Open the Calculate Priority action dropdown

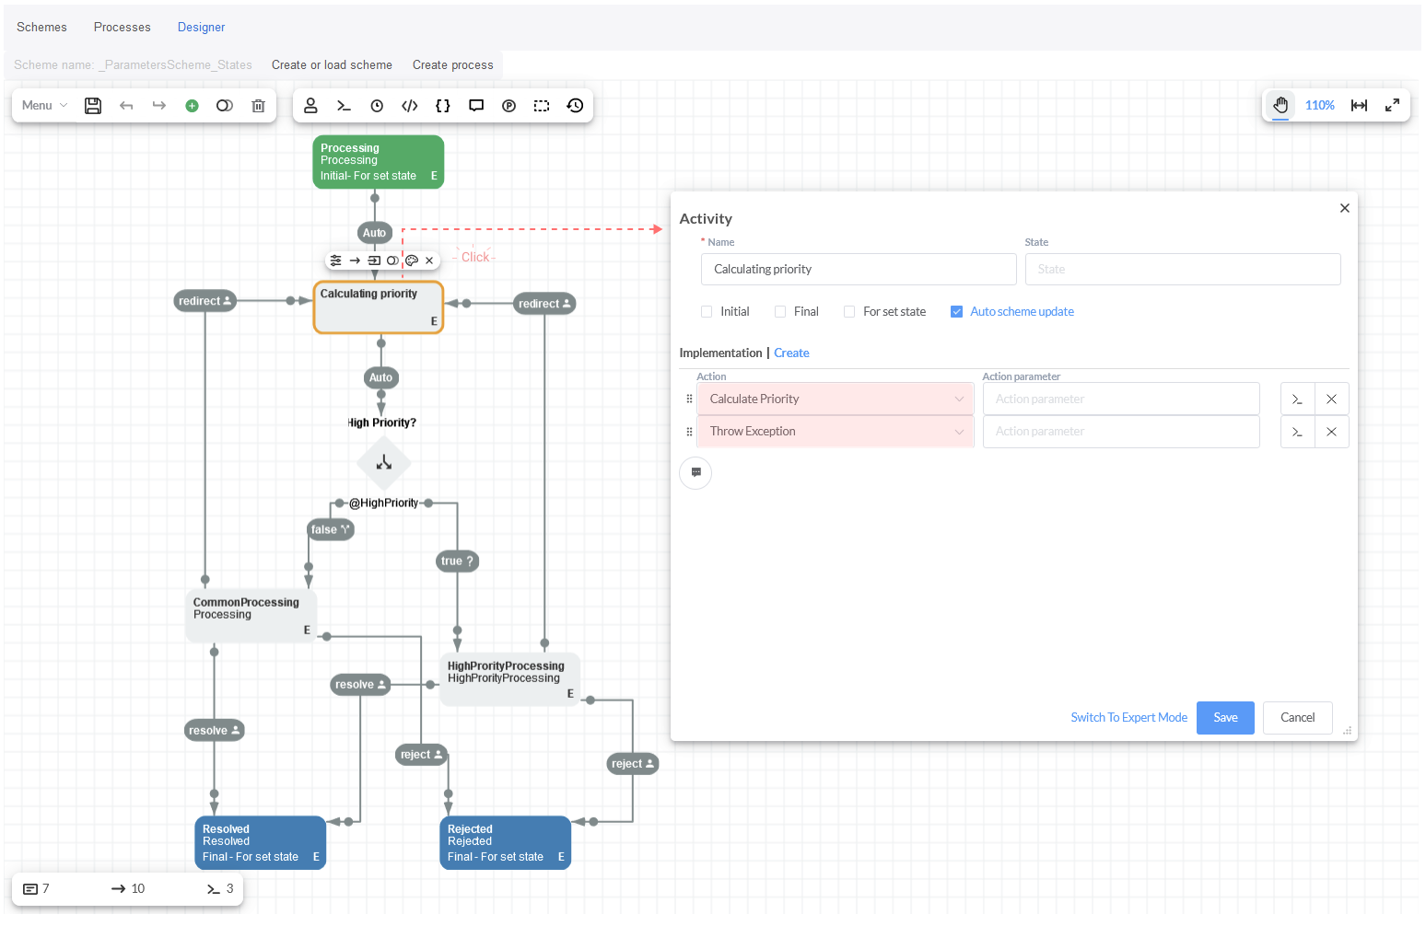point(836,399)
